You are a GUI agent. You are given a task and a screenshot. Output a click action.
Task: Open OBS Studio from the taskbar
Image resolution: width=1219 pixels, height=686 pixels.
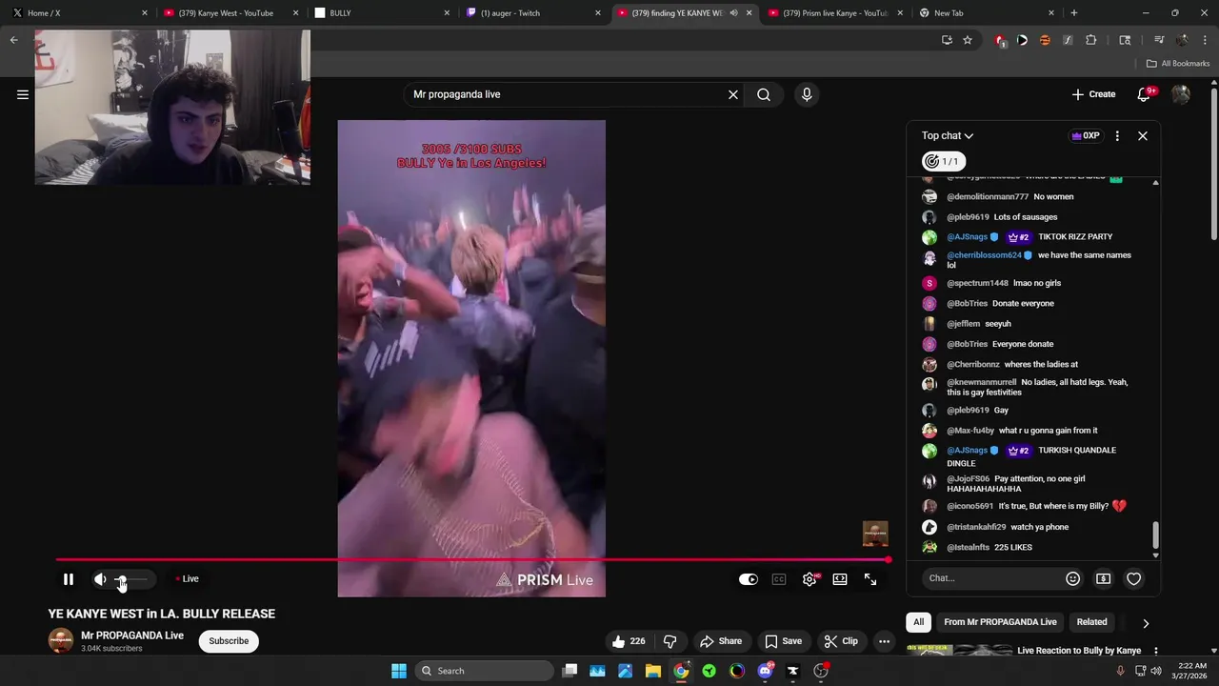click(x=821, y=671)
